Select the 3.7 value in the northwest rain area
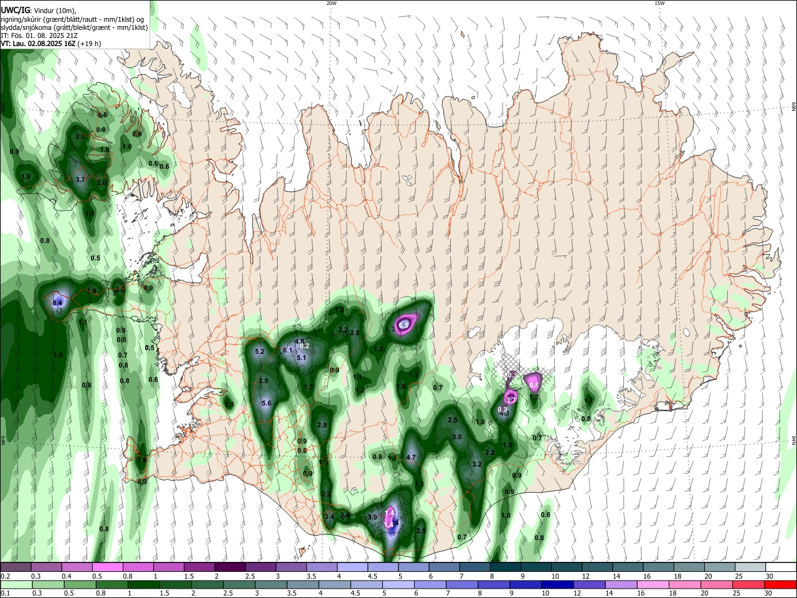 [80, 179]
